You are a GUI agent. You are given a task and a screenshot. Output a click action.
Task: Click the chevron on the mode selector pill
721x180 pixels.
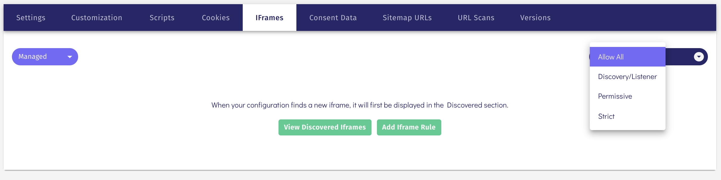coord(699,56)
